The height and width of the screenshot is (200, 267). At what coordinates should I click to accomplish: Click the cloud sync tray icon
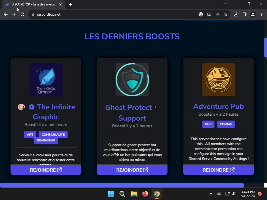tap(219, 194)
